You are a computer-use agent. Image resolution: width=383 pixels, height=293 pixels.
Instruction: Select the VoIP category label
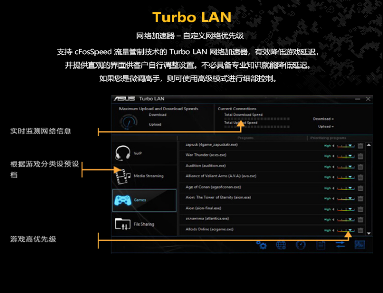click(138, 153)
